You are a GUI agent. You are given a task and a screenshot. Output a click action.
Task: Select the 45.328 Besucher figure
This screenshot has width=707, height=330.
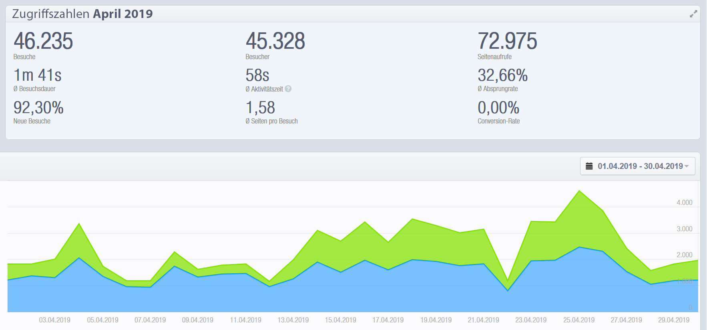pyautogui.click(x=275, y=41)
